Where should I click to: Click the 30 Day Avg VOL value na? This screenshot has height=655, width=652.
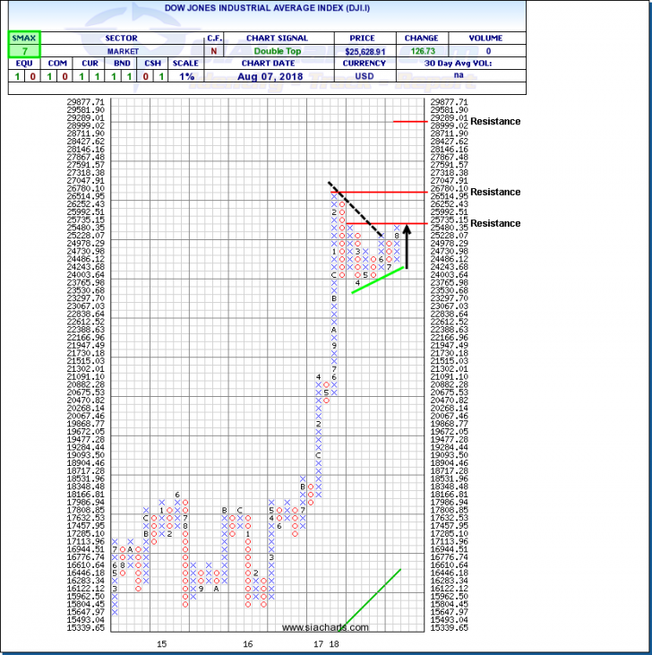tap(482, 77)
